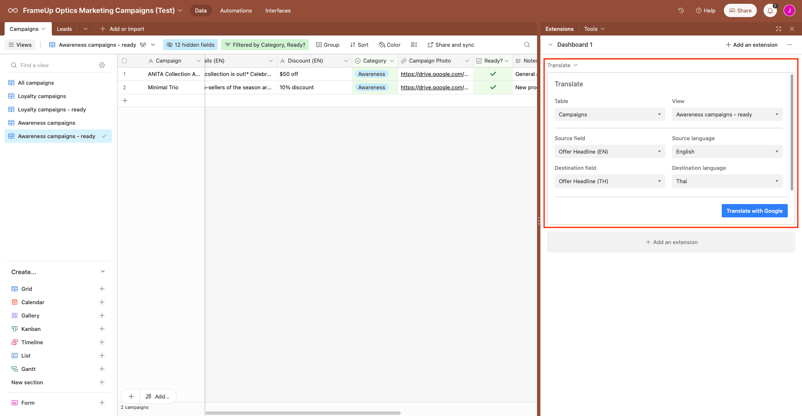Image resolution: width=802 pixels, height=416 pixels.
Task: Toggle the 12 hidden fields button
Action: 190,45
